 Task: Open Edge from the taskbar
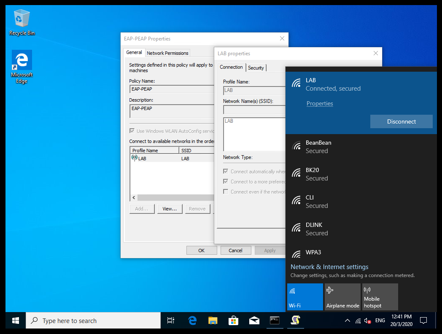click(192, 321)
